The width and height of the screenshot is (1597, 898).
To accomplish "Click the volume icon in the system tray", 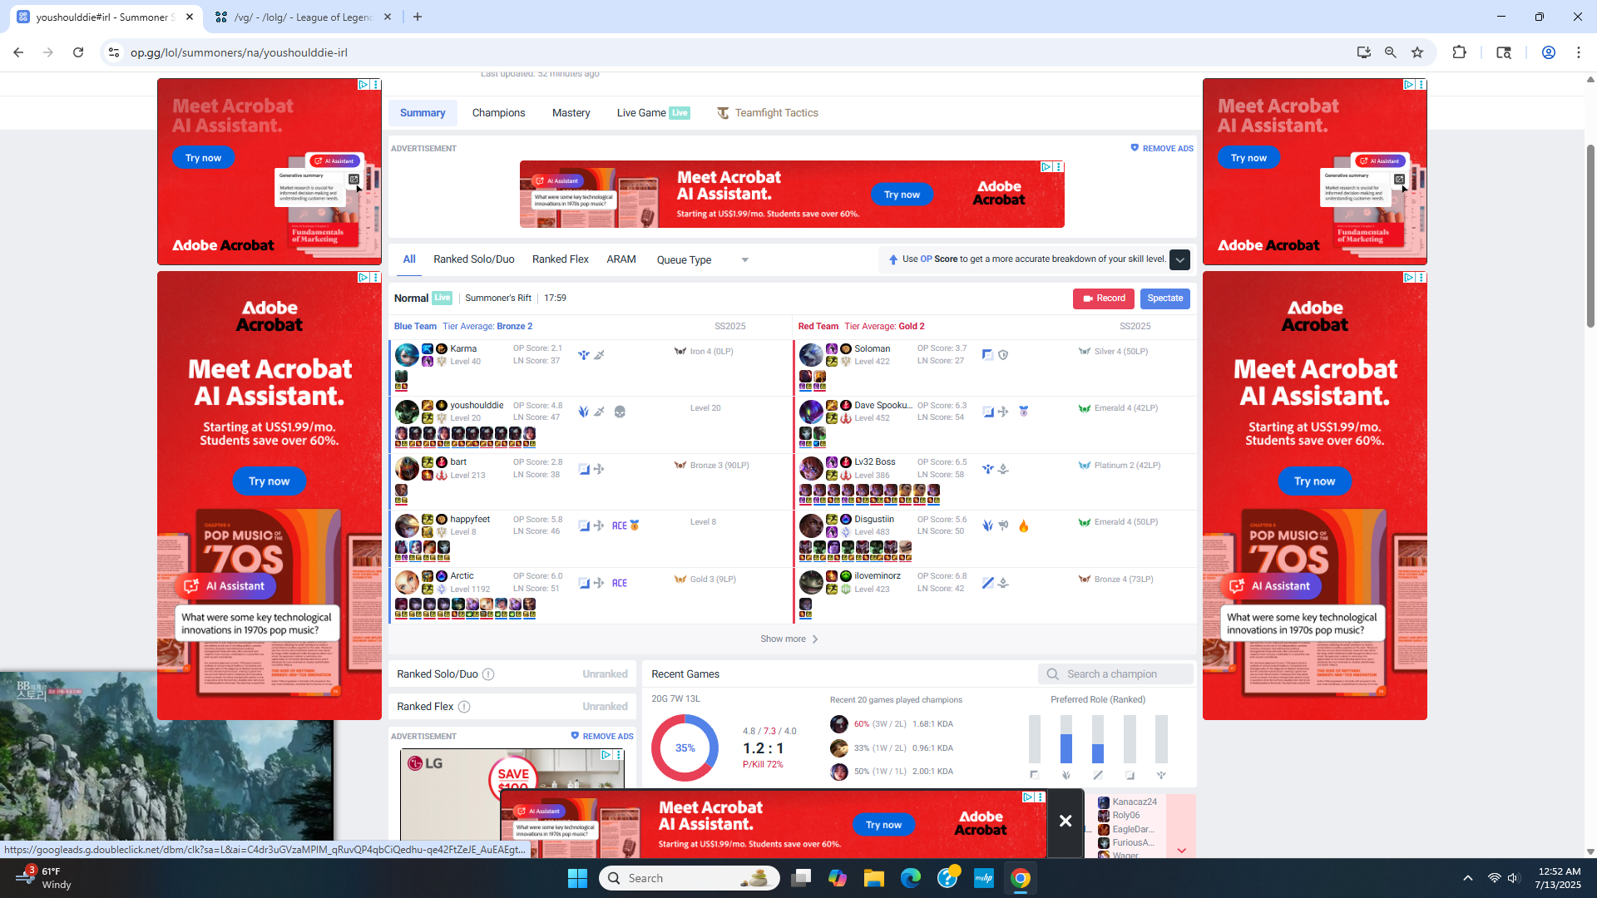I will click(1514, 878).
